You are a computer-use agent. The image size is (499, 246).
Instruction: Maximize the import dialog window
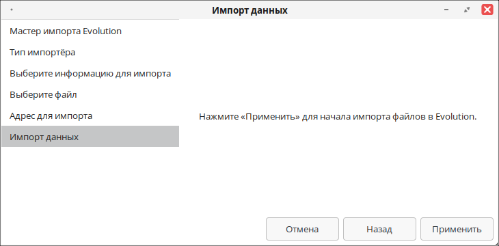[467, 10]
